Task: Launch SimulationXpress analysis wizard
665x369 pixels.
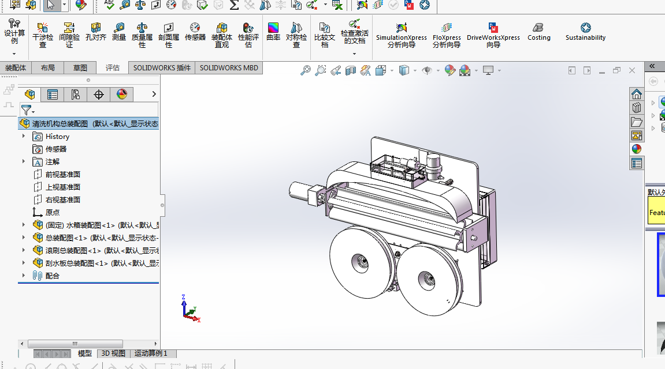Action: point(401,35)
